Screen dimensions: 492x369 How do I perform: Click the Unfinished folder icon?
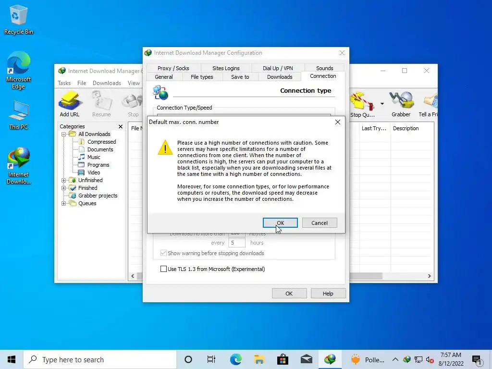[73, 180]
